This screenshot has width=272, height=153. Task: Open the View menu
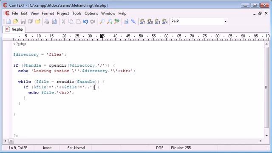(34, 13)
